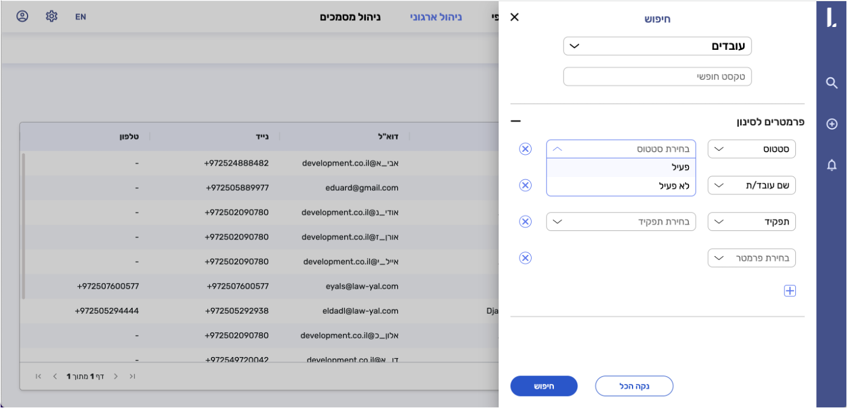Remove the סטטוס filter row
847x408 pixels.
(x=525, y=149)
